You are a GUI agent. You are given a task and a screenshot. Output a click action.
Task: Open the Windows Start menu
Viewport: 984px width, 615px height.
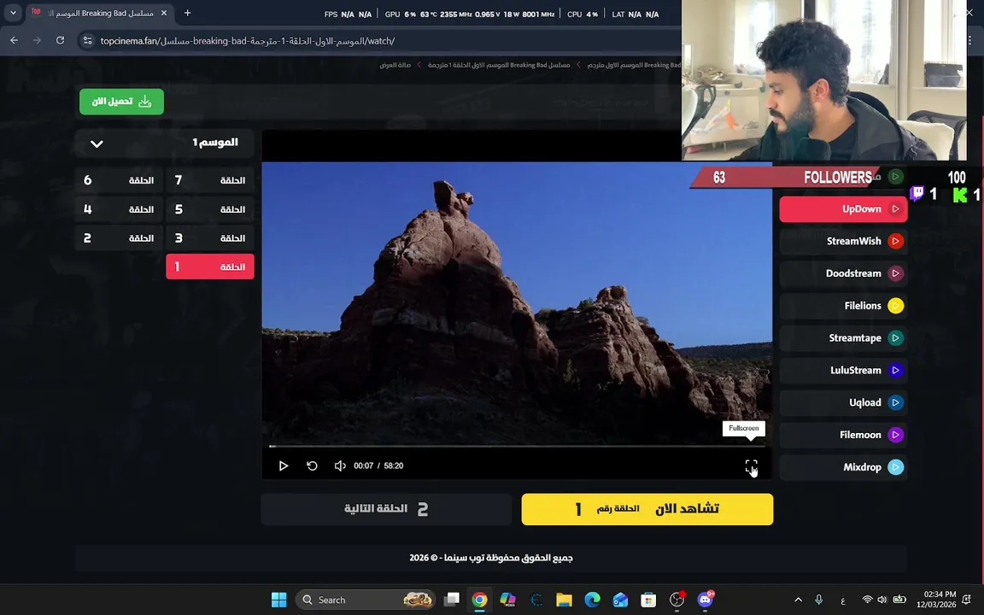tap(278, 600)
